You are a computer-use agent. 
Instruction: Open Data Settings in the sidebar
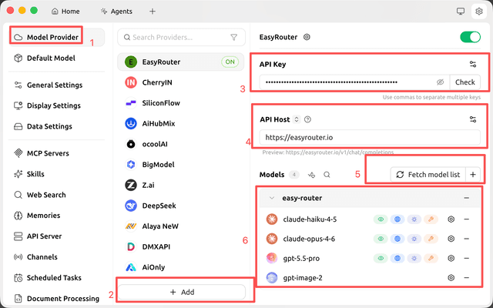pyautogui.click(x=56, y=126)
